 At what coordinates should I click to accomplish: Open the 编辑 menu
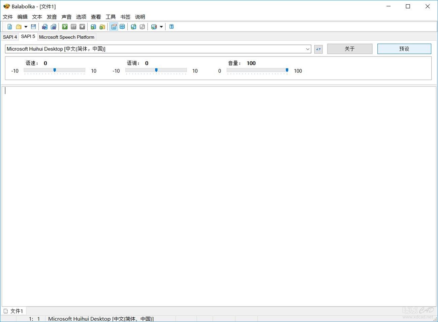click(23, 17)
